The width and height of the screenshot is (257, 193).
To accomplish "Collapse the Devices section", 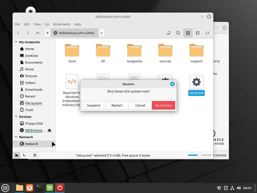I will pyautogui.click(x=16, y=117).
